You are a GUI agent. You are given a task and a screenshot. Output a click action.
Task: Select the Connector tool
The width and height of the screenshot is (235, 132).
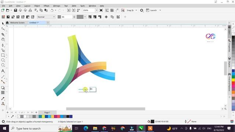coord(3,82)
